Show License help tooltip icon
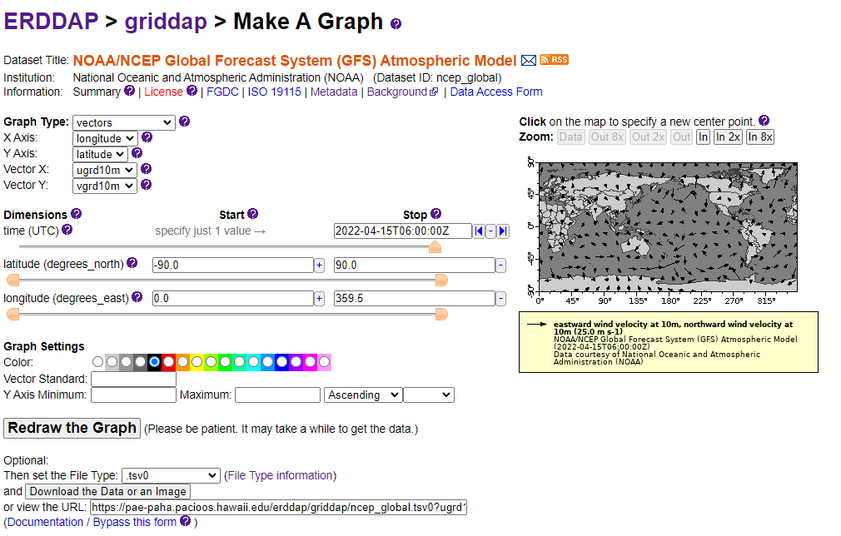 click(192, 91)
